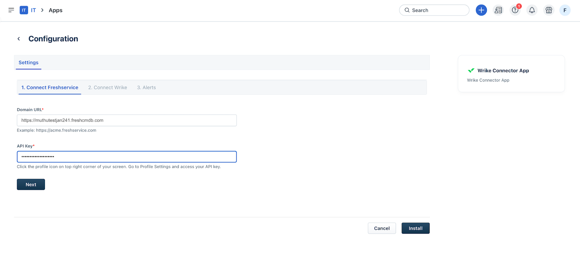Open the profile avatar labeled F
This screenshot has width=580, height=270.
click(565, 10)
